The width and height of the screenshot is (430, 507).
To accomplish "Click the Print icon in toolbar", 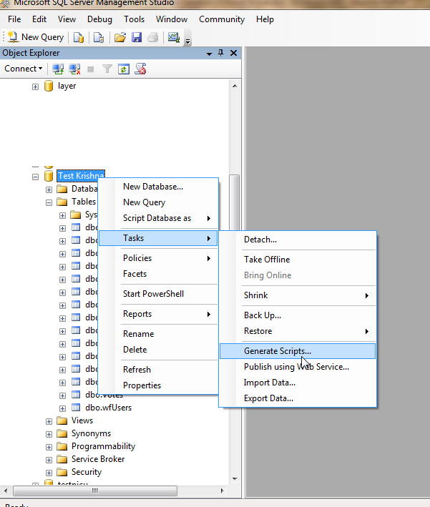I will point(152,37).
